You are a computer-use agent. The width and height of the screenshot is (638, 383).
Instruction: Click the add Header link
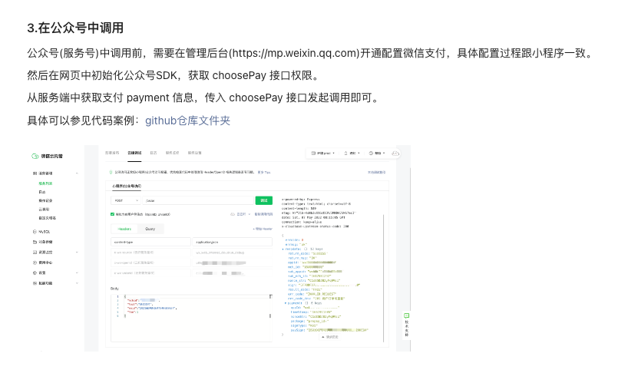[263, 229]
